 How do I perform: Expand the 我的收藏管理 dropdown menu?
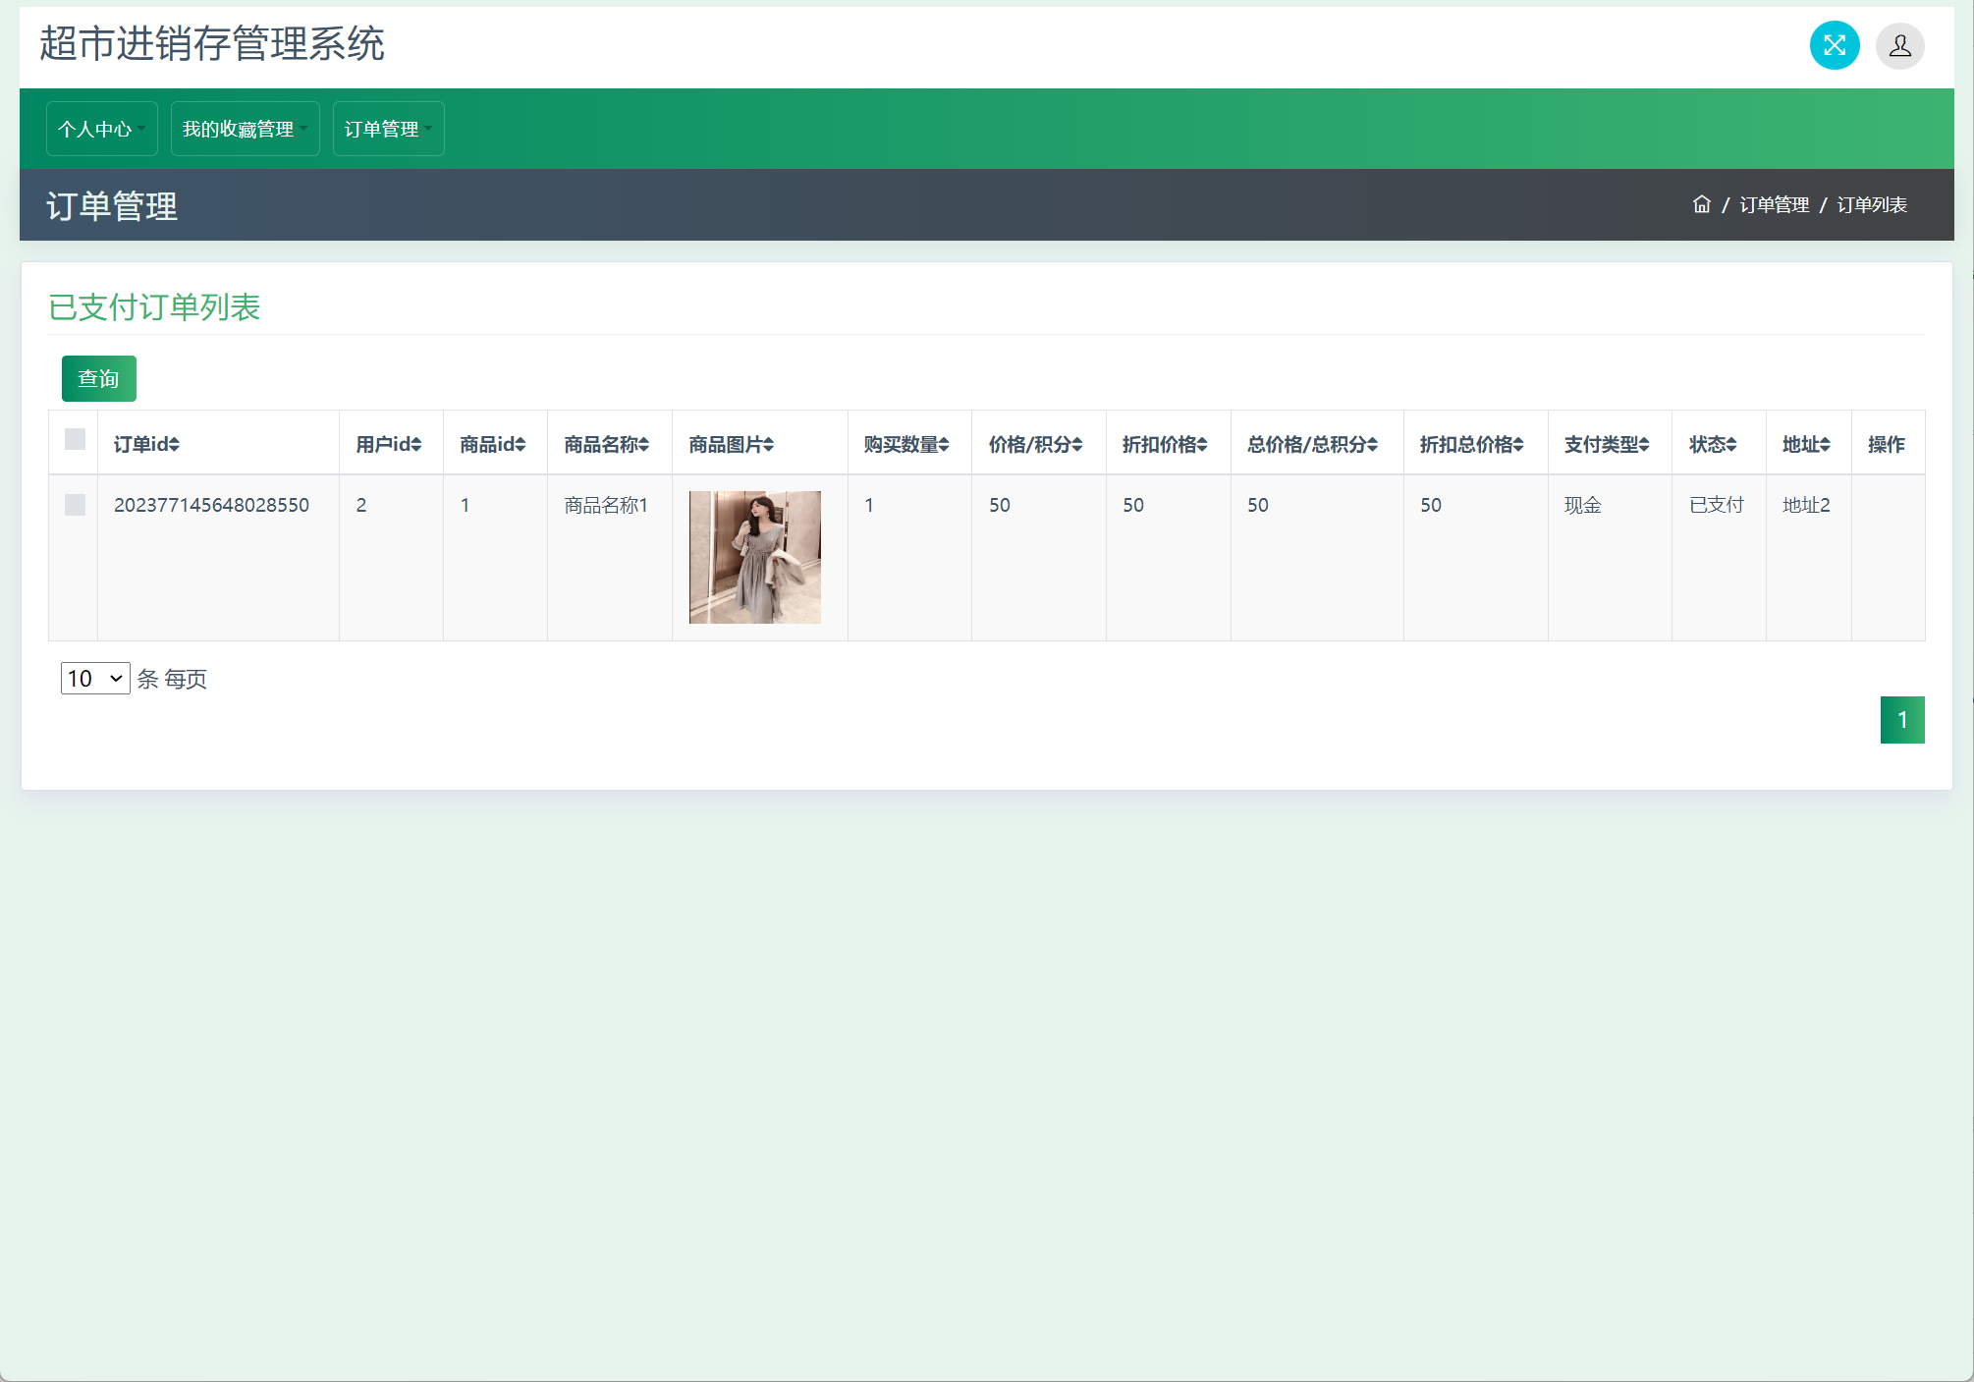245,129
